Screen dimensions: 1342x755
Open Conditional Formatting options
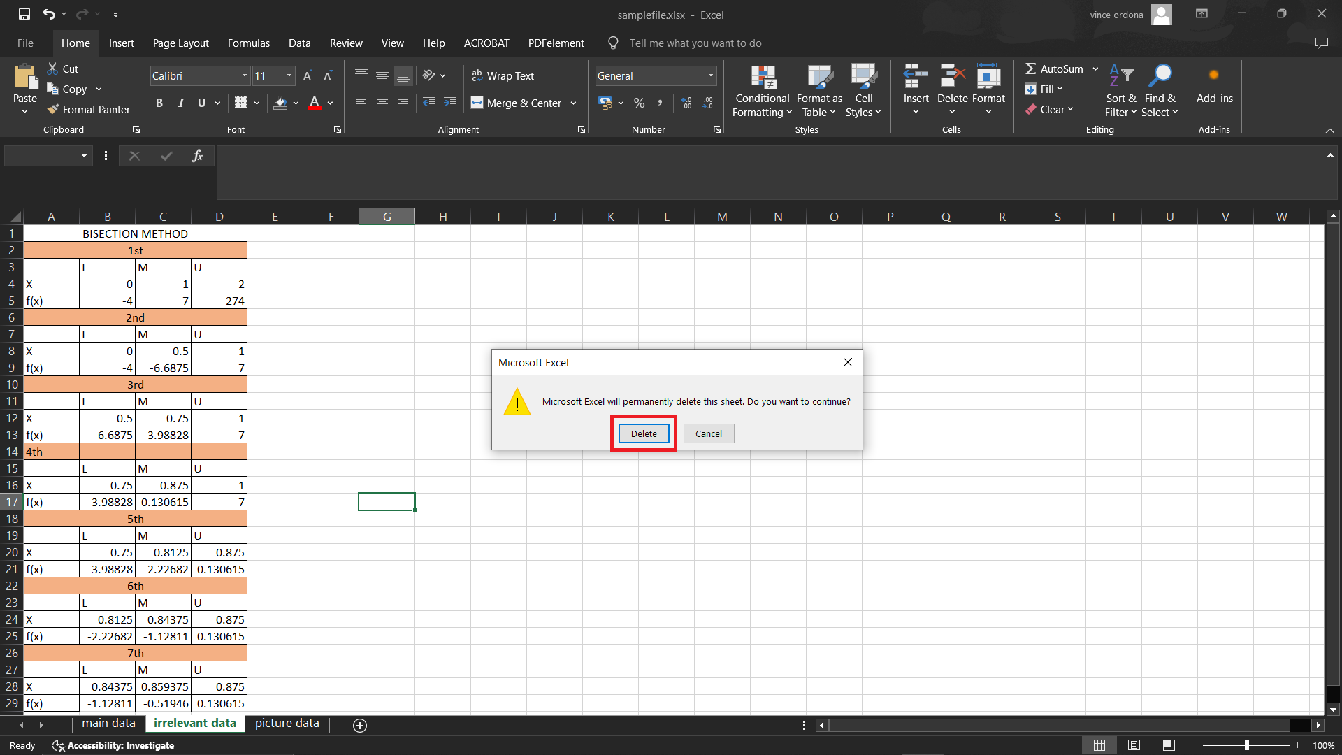pyautogui.click(x=762, y=89)
